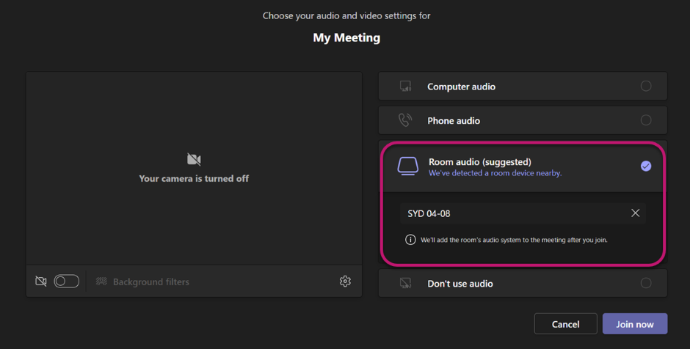Click the Cancel button
Screen dimensions: 690x349
click(565, 324)
